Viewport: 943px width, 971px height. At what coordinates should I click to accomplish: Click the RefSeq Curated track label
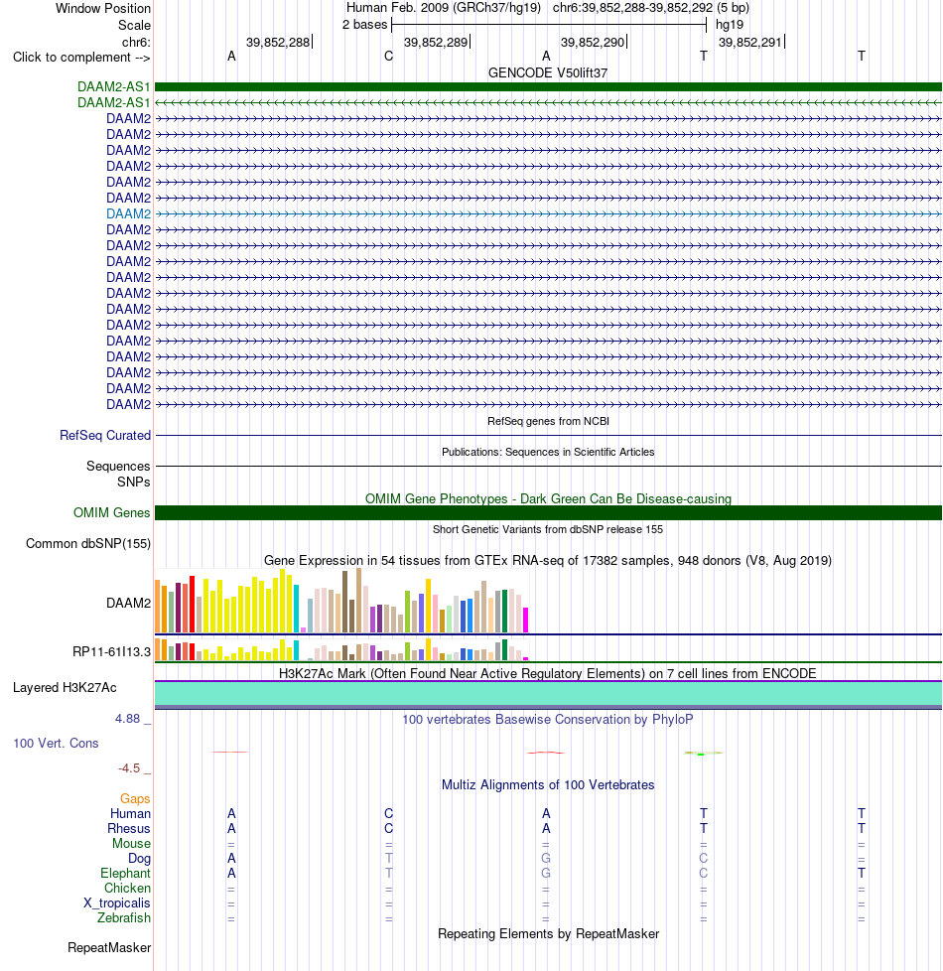pyautogui.click(x=105, y=435)
